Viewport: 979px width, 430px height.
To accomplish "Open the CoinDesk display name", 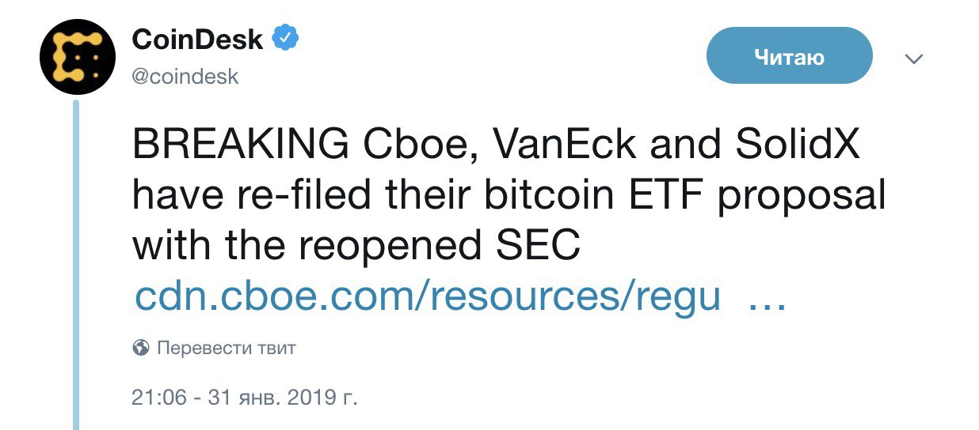I will tap(198, 40).
